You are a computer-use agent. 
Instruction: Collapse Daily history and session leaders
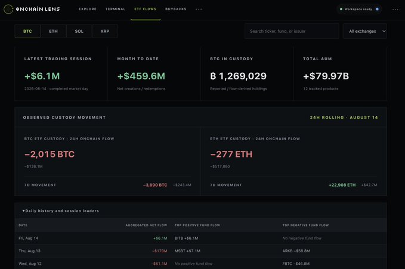coord(61,211)
